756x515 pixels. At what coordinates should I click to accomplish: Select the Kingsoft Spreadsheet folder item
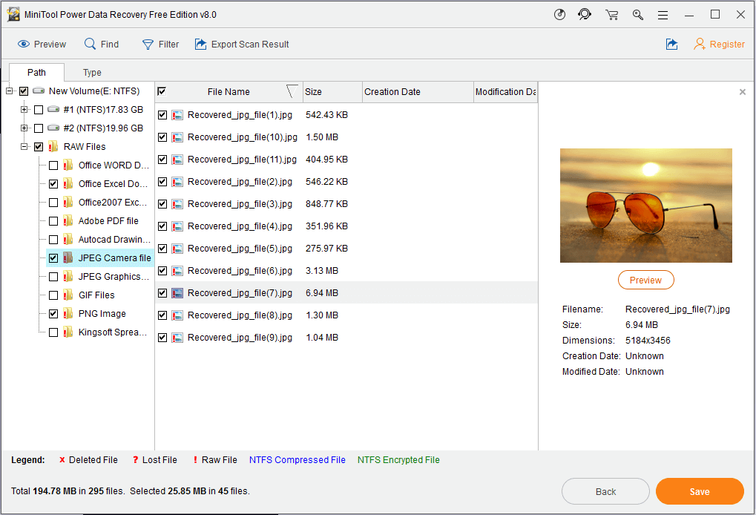click(x=112, y=332)
